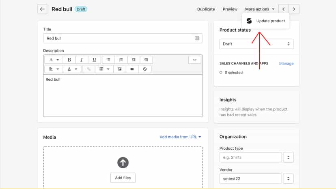Open the text color picker dropdown
The image size is (336, 189).
[x=72, y=69]
